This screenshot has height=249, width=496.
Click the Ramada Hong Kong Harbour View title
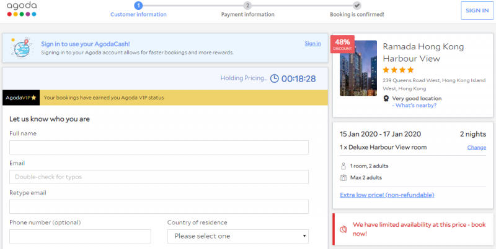[x=423, y=53]
